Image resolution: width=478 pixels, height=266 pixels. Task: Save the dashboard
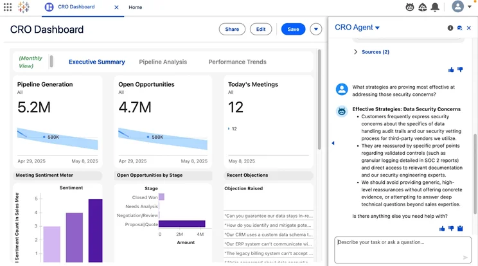pyautogui.click(x=293, y=30)
